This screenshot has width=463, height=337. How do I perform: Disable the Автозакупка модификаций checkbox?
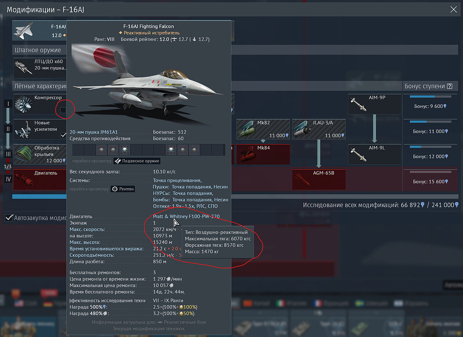[8, 218]
